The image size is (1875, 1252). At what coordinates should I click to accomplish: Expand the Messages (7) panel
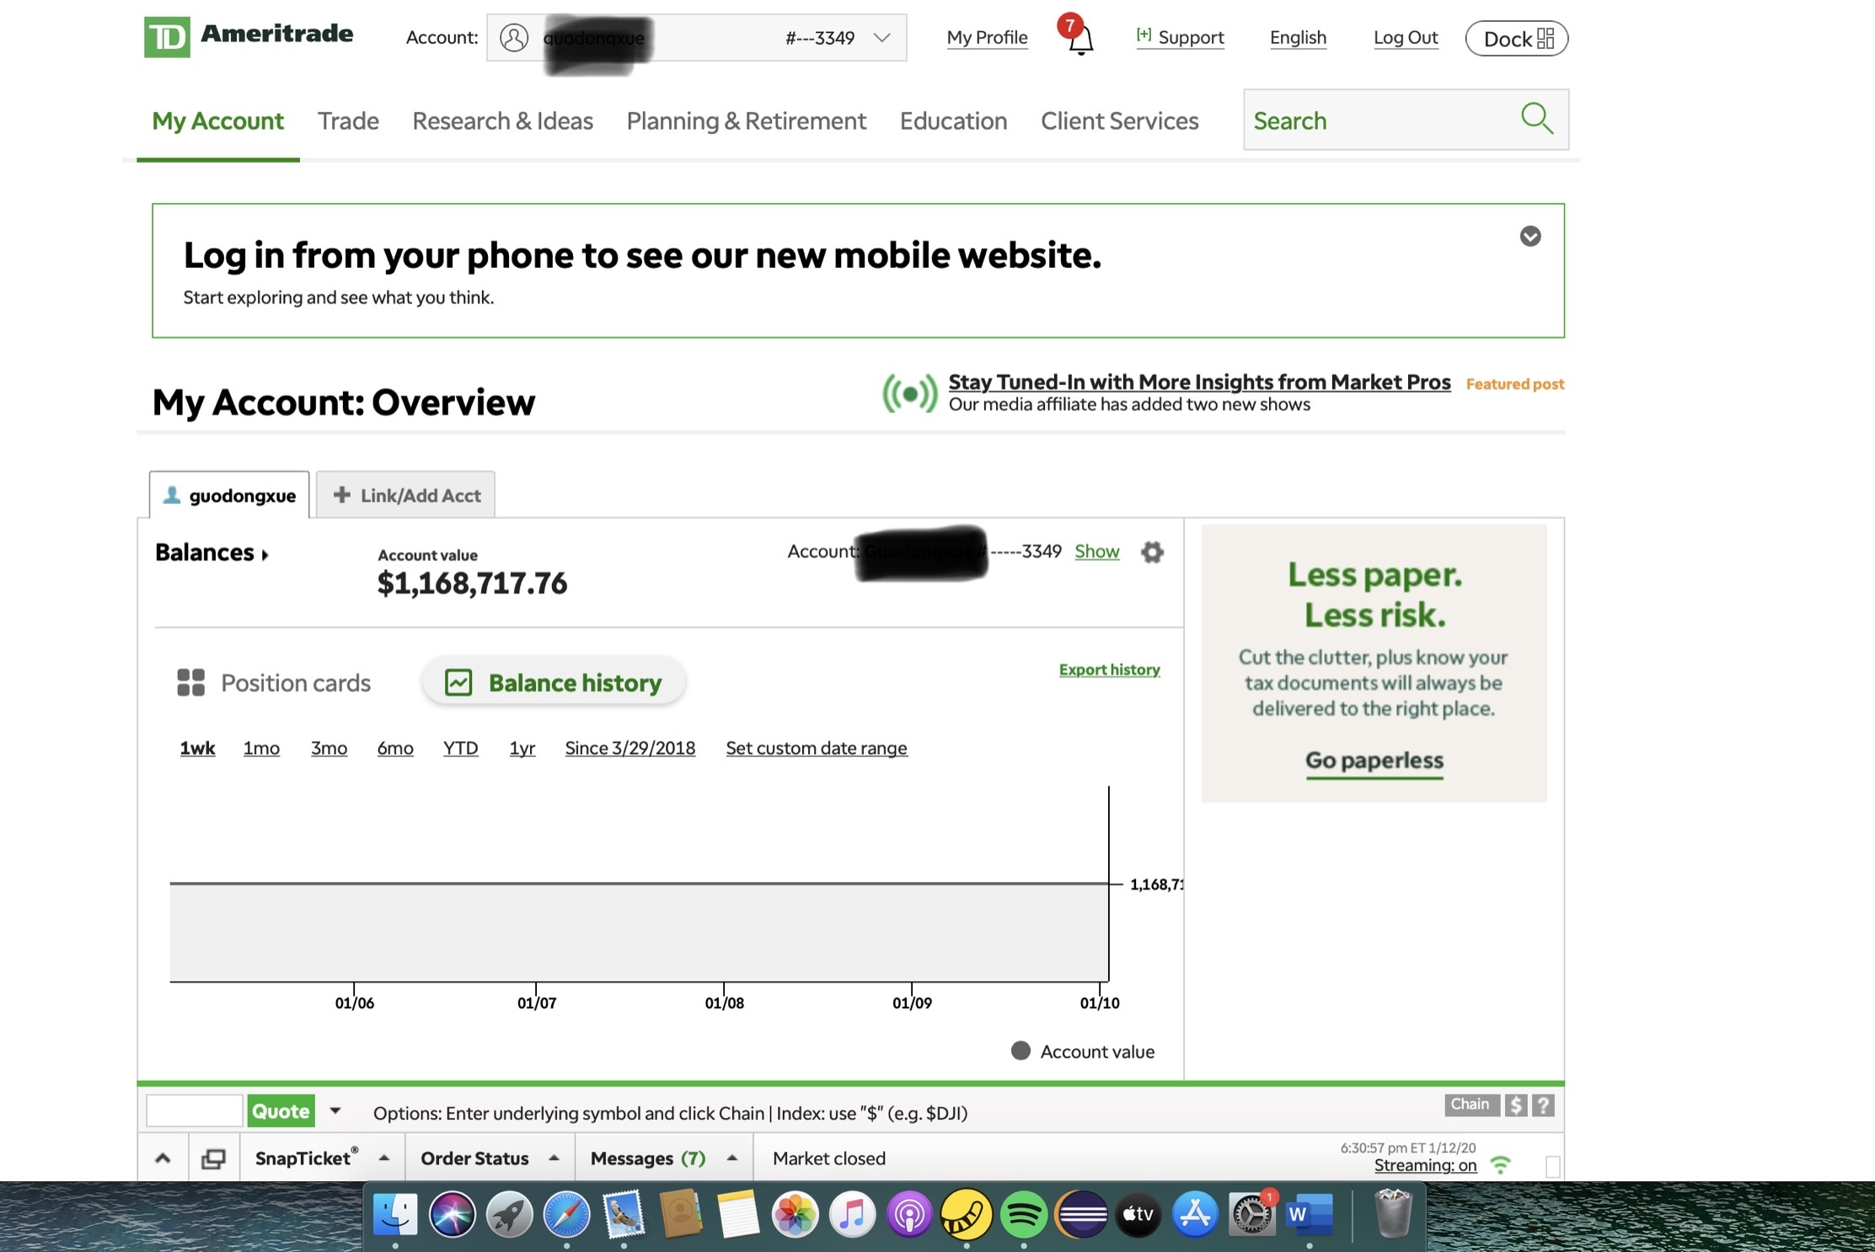[x=732, y=1158]
